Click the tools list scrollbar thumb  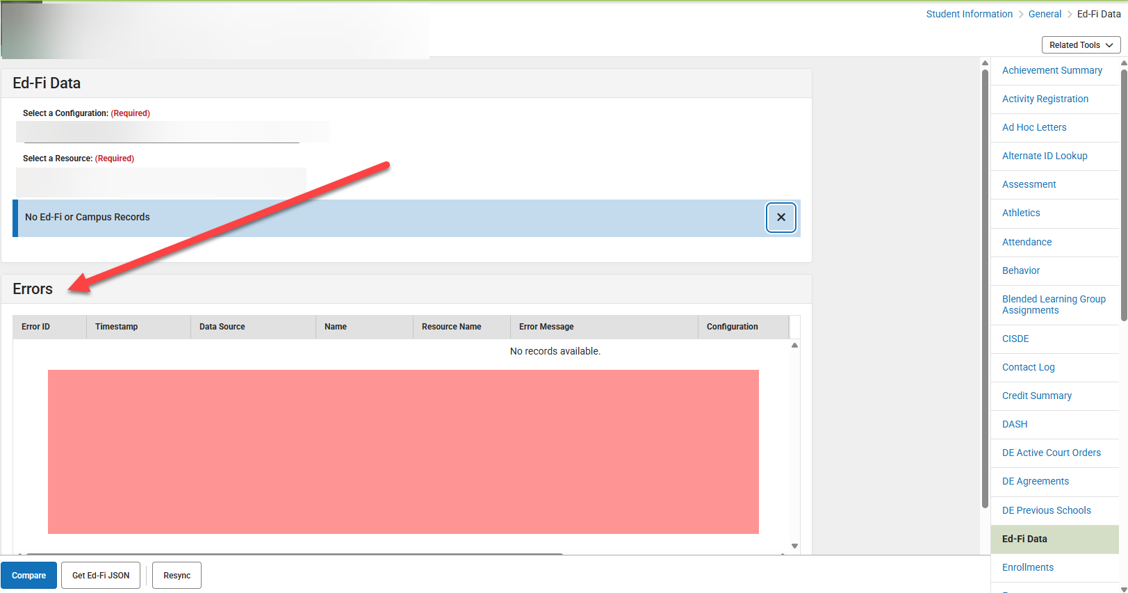(1124, 195)
